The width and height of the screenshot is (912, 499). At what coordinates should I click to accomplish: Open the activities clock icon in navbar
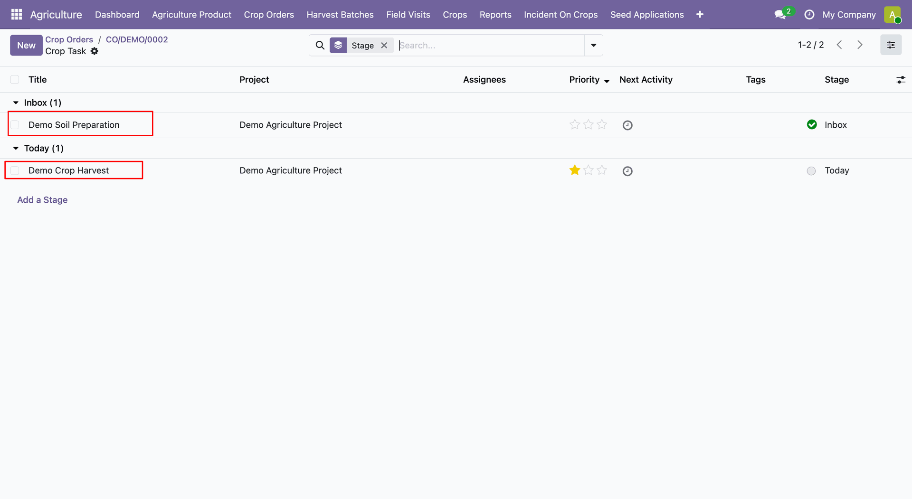click(x=809, y=15)
